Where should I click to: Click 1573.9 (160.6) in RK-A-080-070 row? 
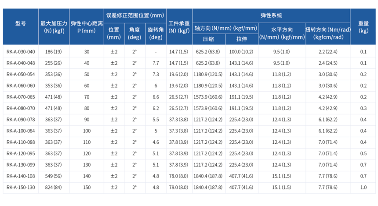click(x=208, y=108)
